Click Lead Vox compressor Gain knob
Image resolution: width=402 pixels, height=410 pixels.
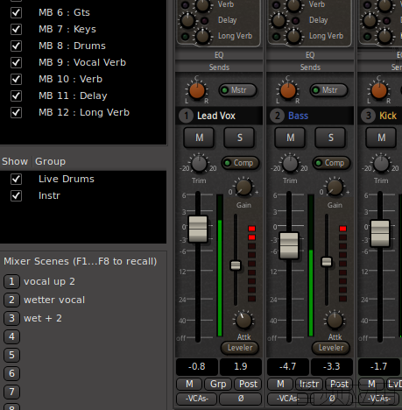click(243, 187)
